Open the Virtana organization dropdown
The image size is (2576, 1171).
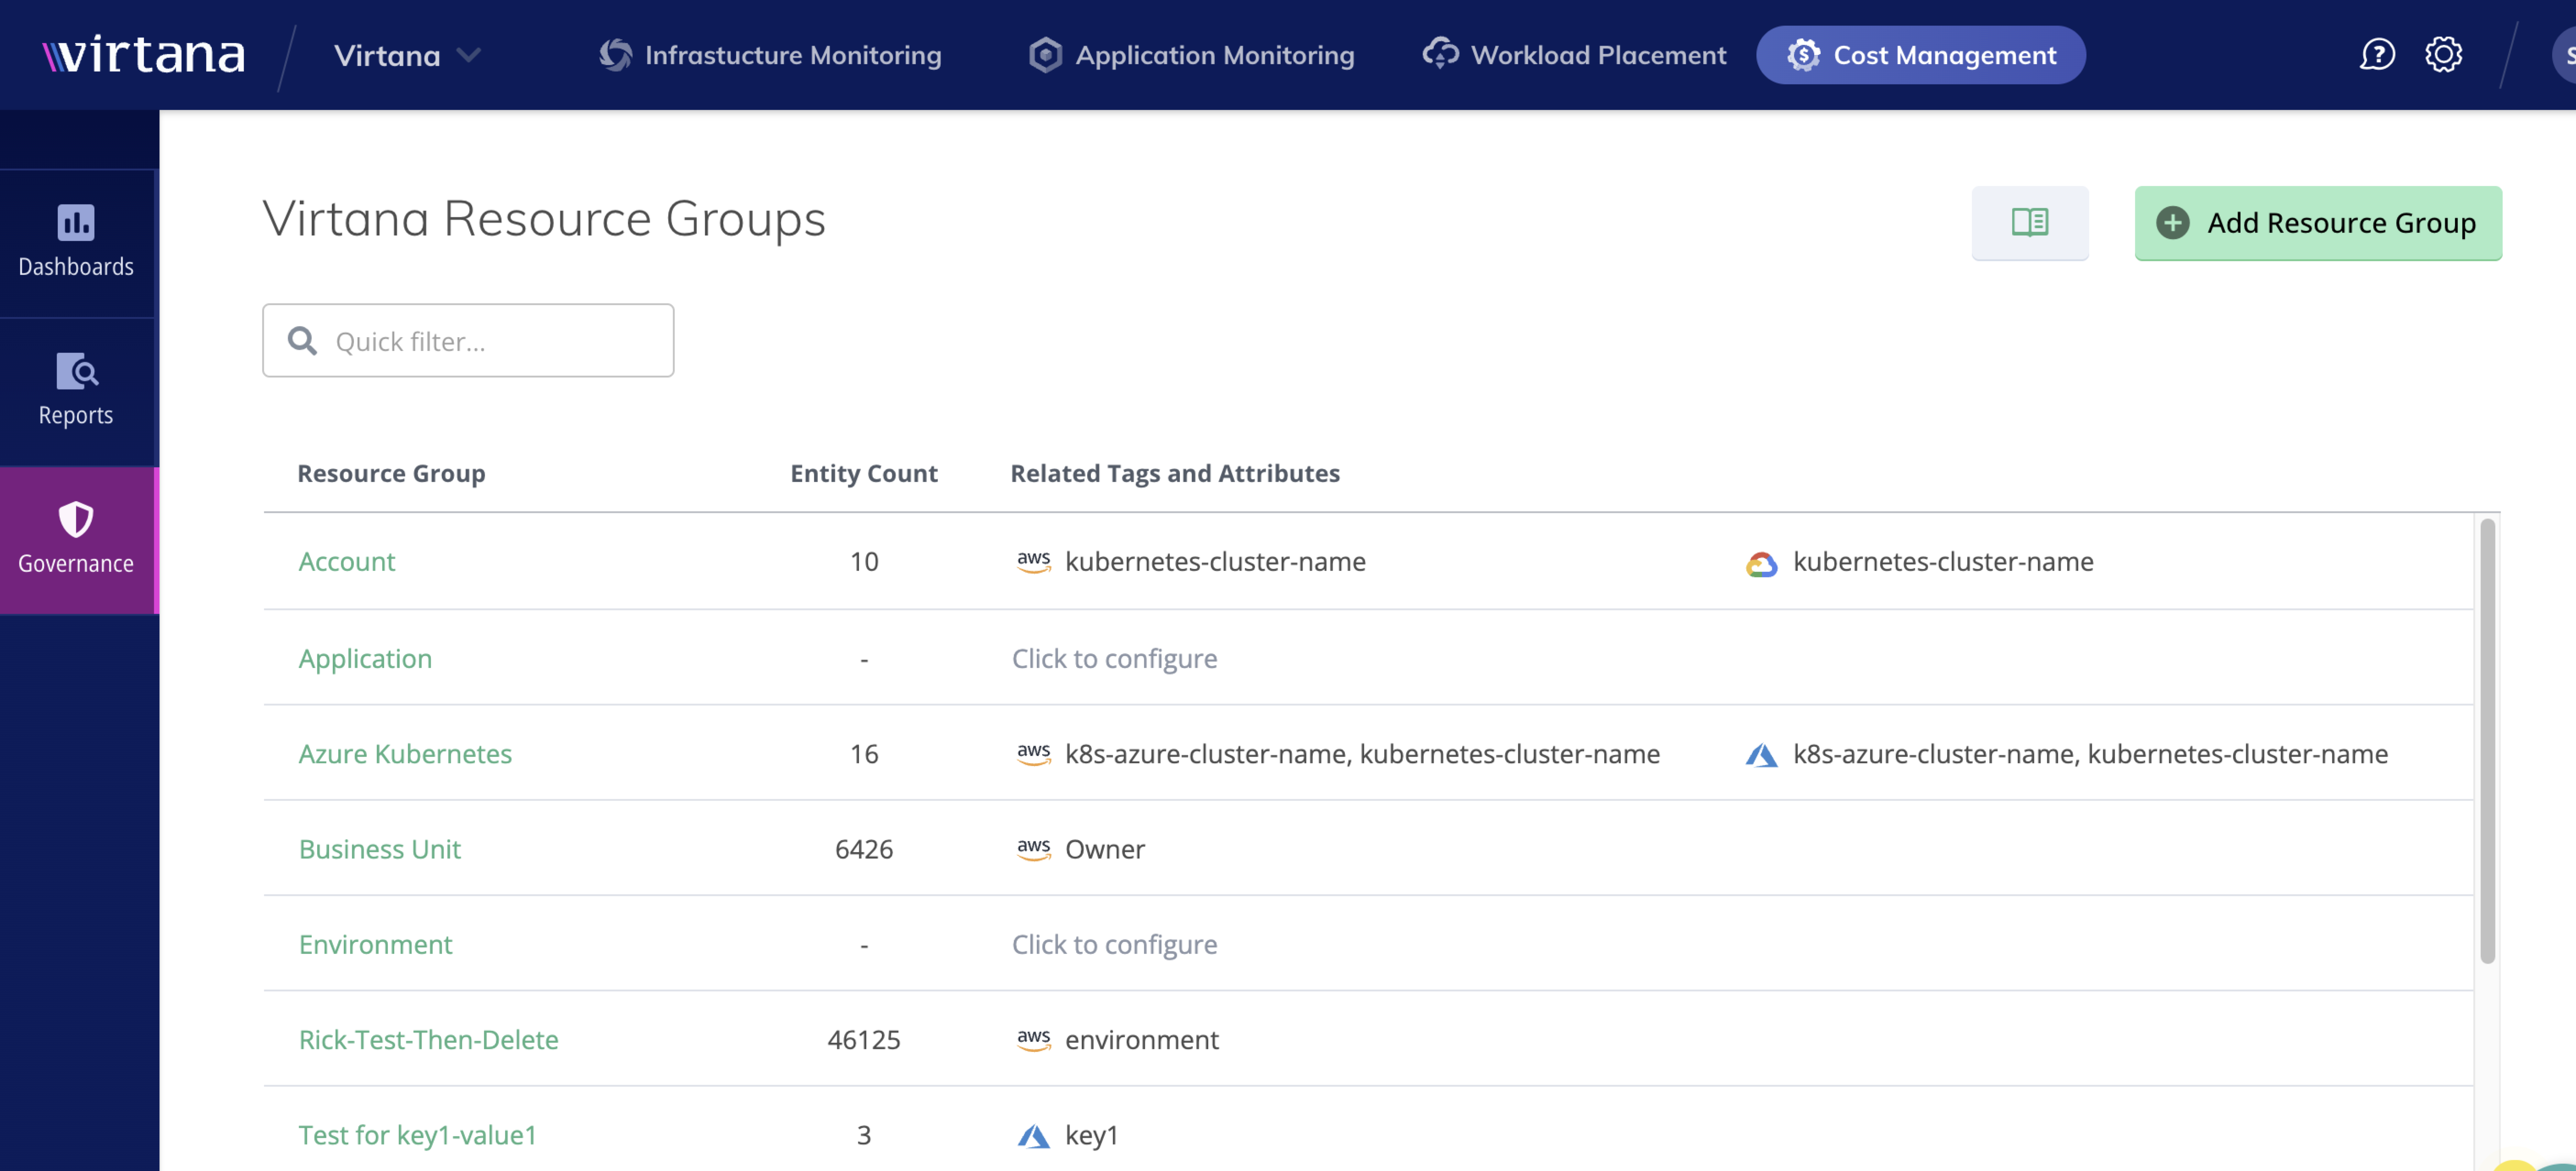coord(407,55)
